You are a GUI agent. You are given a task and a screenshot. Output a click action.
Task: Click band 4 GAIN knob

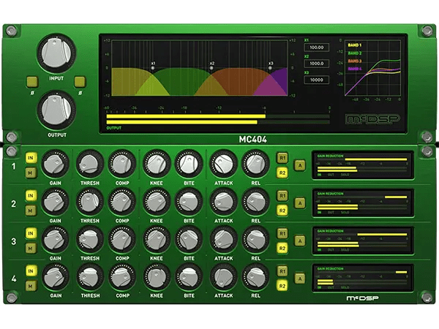click(x=55, y=277)
